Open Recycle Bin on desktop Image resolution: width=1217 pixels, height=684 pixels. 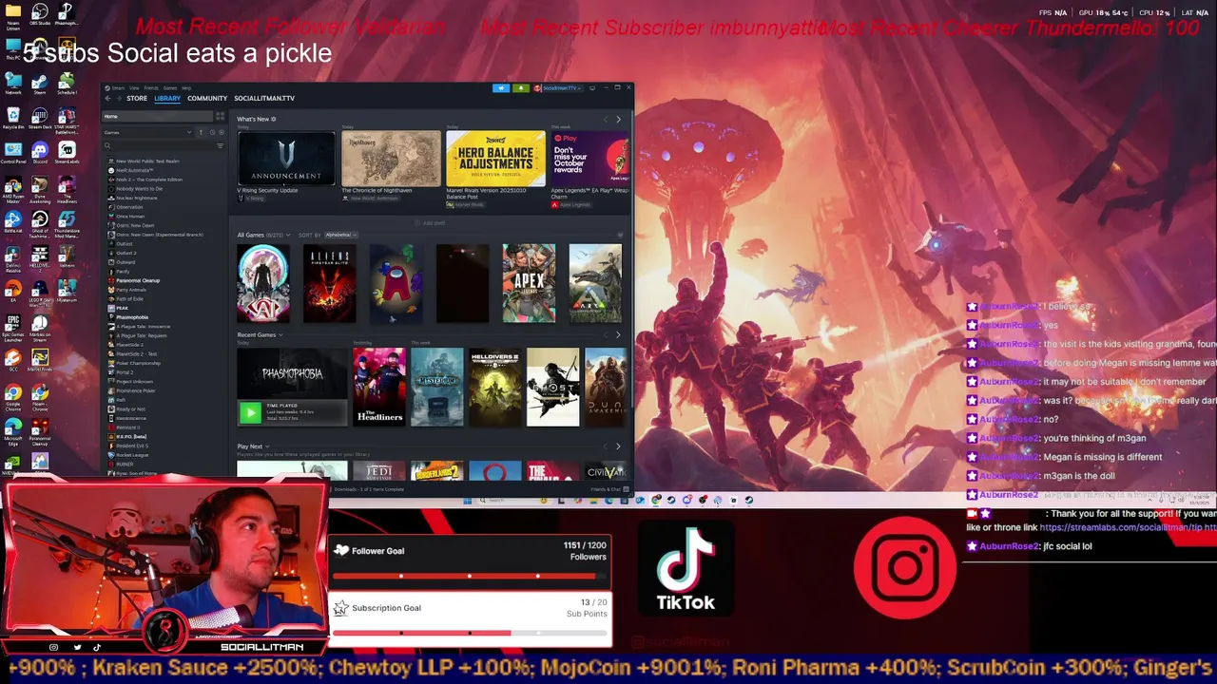[x=13, y=117]
